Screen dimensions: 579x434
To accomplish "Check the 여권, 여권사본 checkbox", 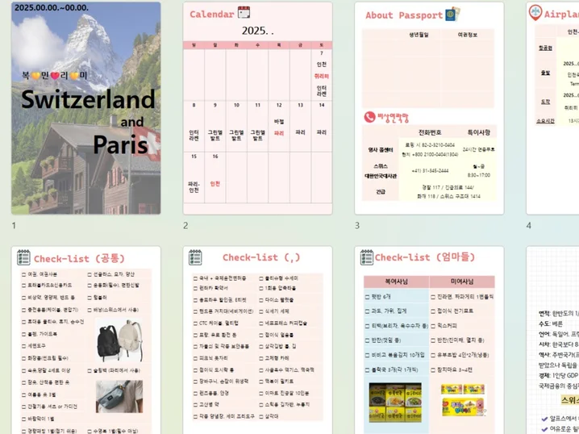I will pos(22,275).
